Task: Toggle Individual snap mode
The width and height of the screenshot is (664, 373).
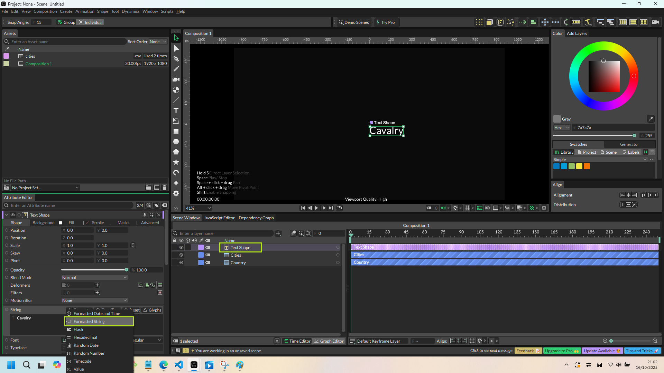Action: pyautogui.click(x=91, y=22)
